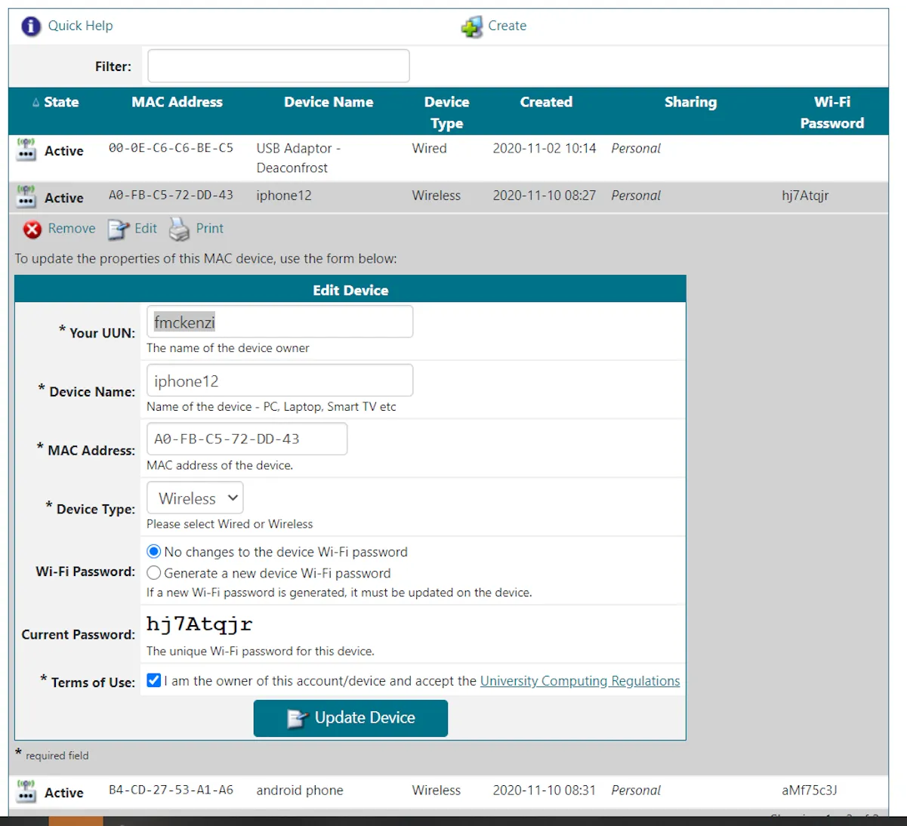Click the red Remove icon
Viewport: 907px width, 826px height.
(32, 229)
